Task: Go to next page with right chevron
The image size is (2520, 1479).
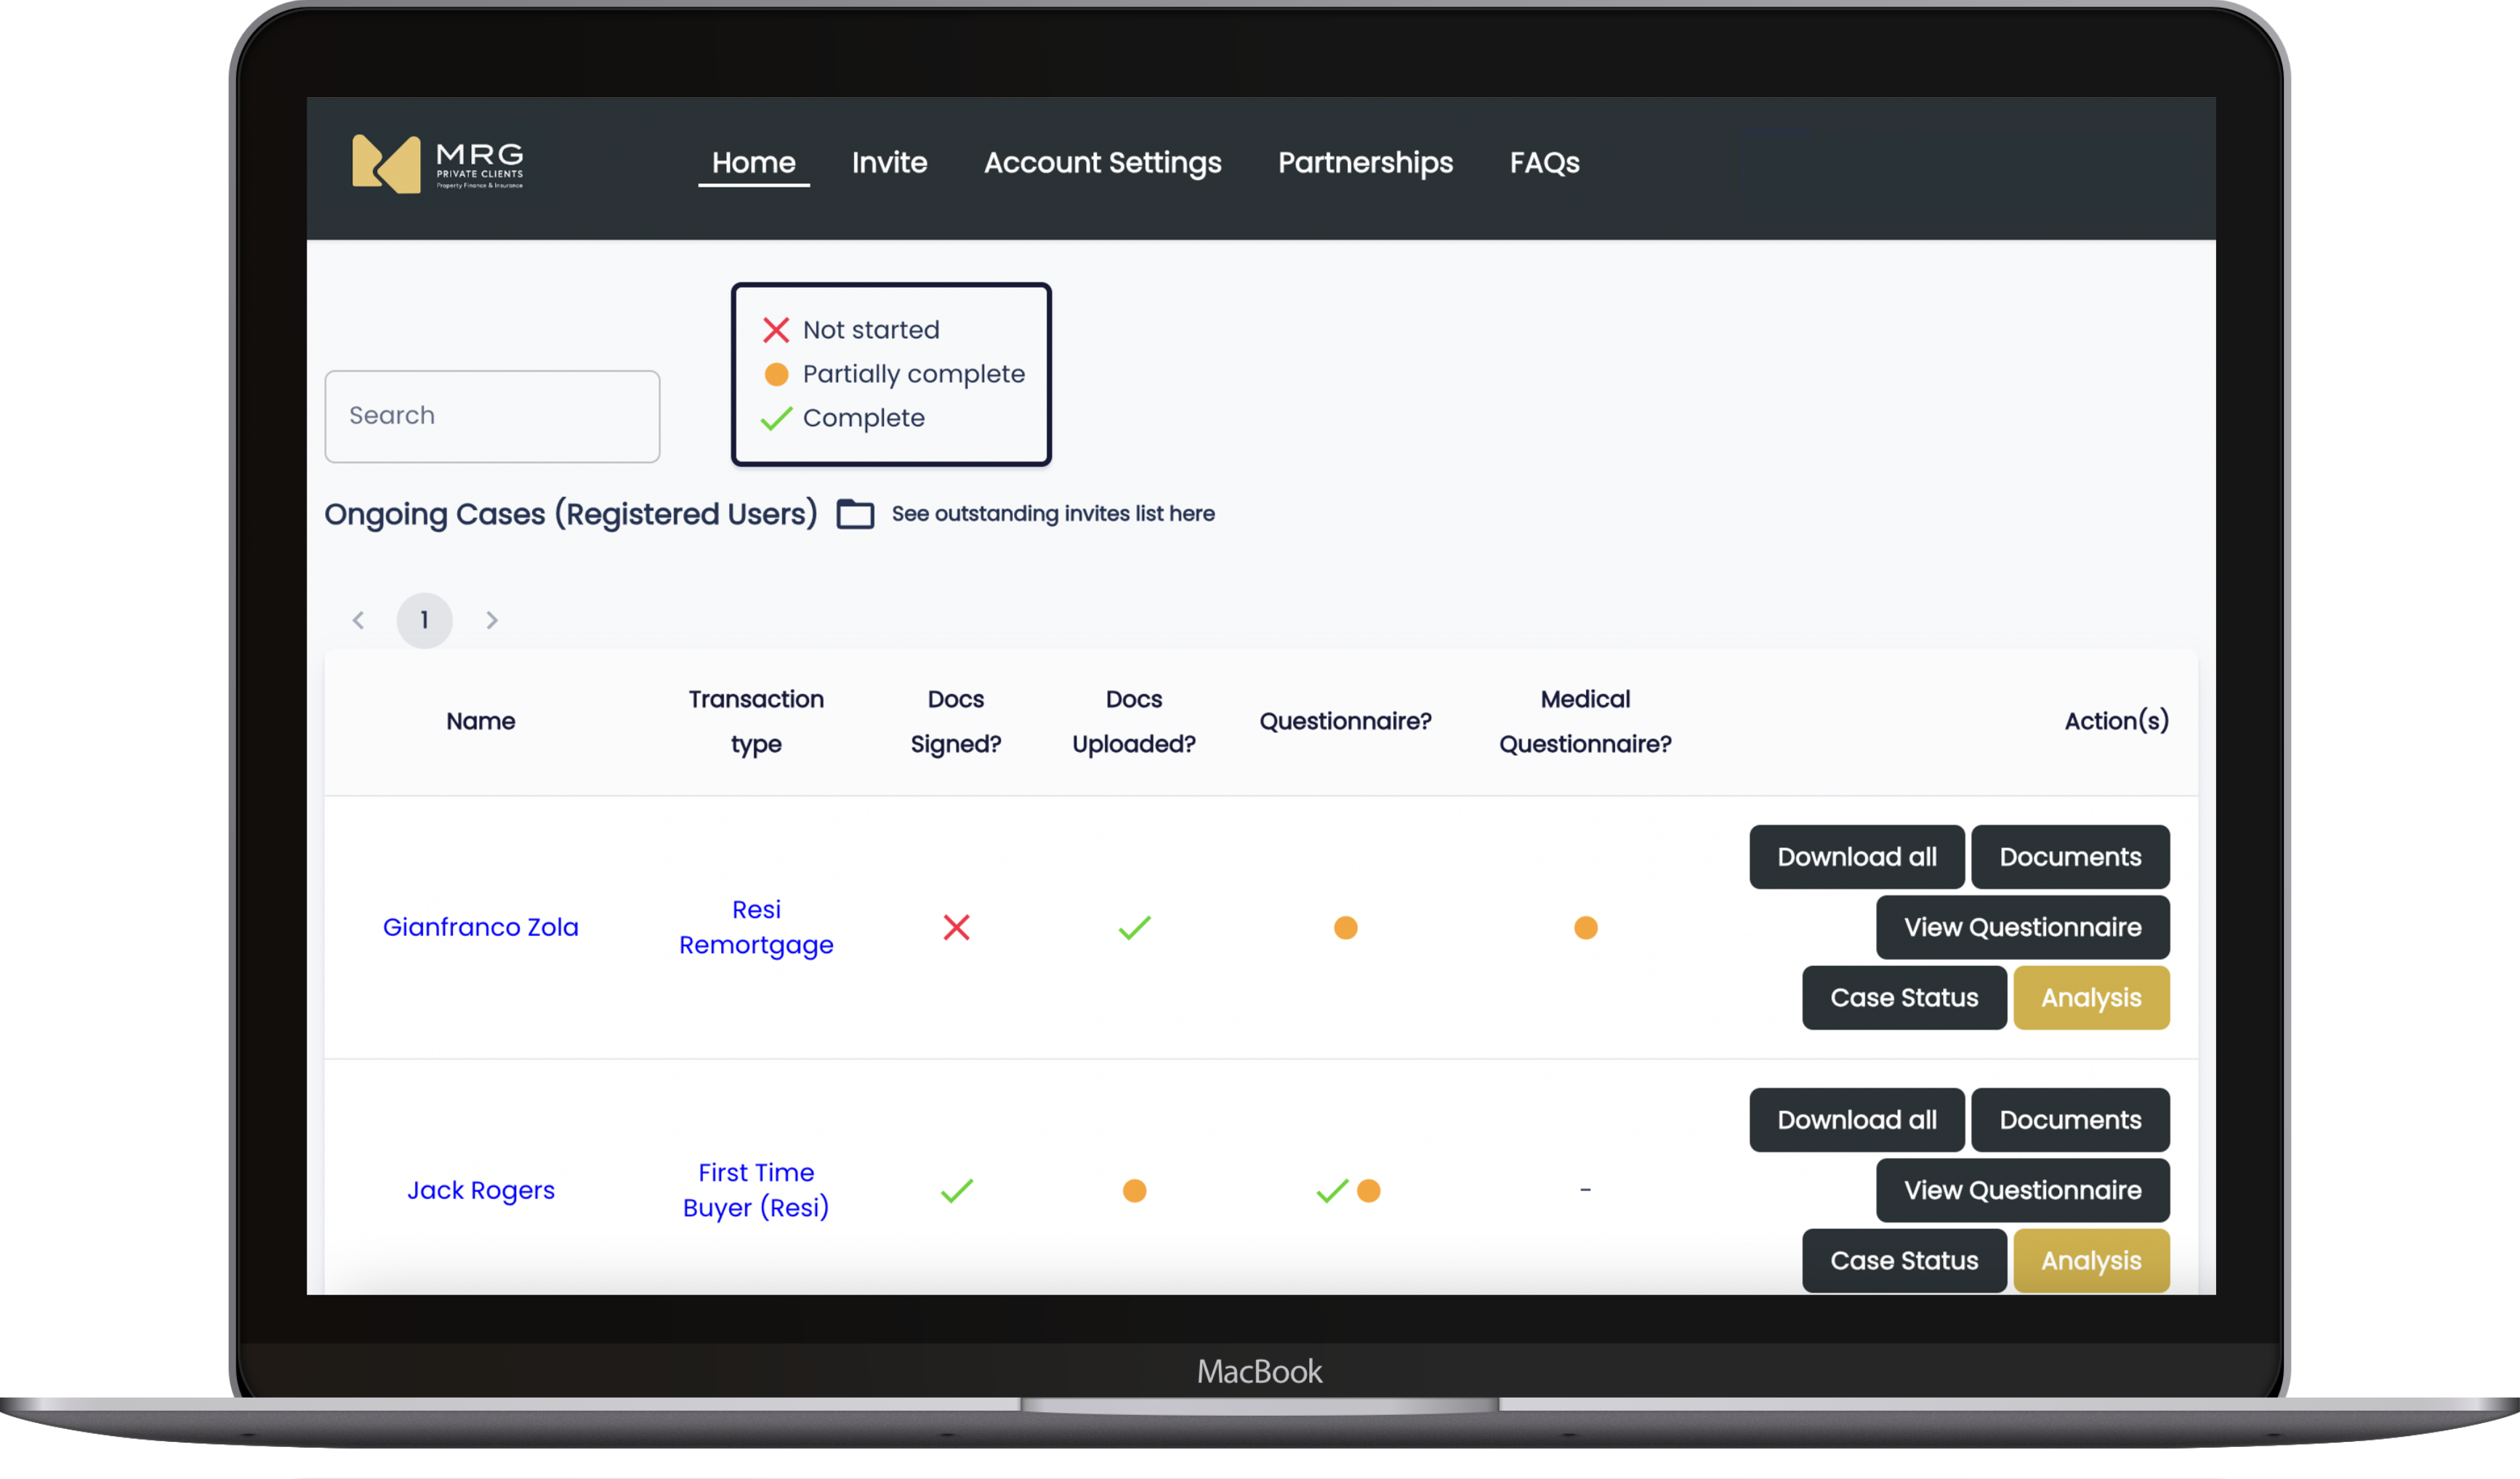Action: click(491, 620)
